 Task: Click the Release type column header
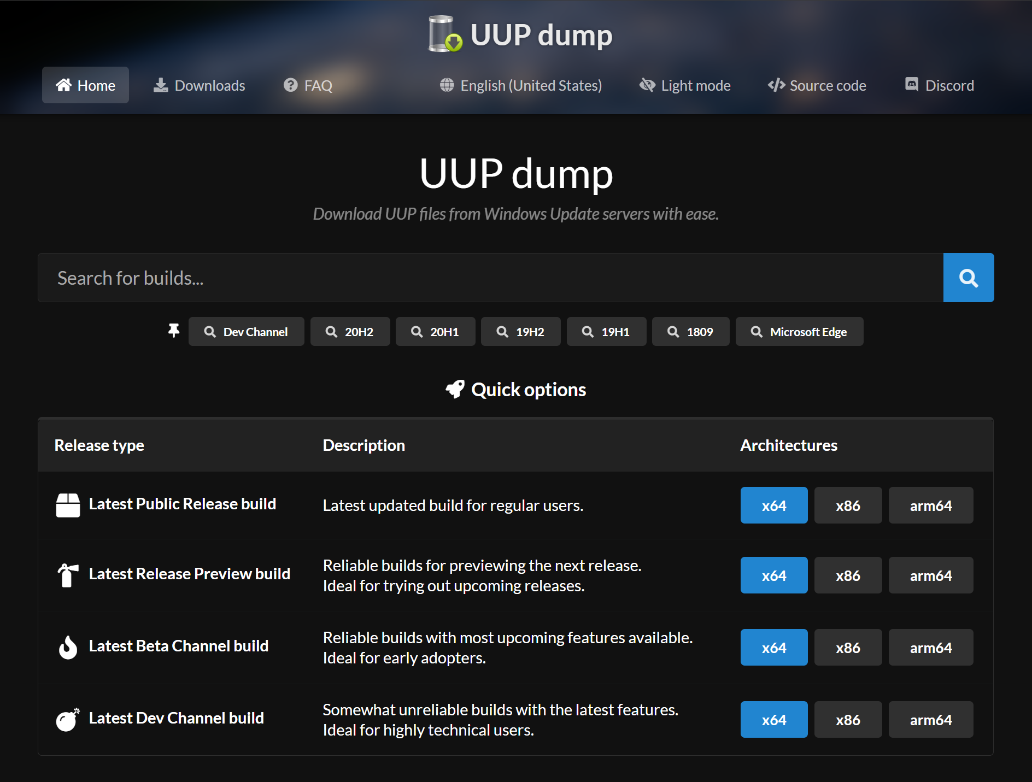(x=99, y=445)
